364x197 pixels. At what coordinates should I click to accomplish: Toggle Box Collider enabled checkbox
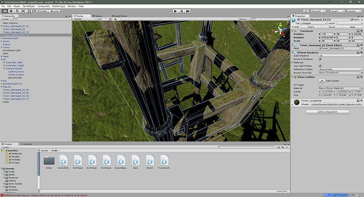pyautogui.click(x=298, y=77)
